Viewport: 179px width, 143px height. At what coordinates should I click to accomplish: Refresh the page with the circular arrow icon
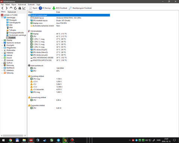(15, 8)
